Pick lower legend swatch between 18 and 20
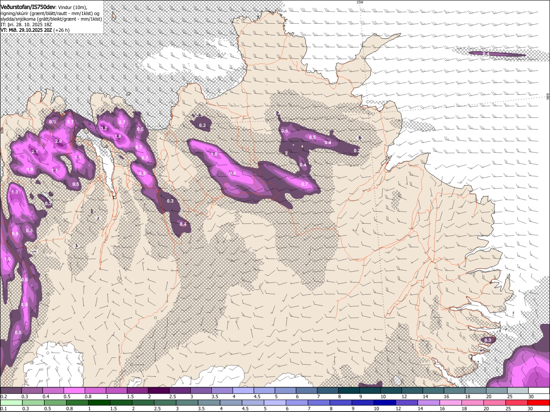Image resolution: width=550 pixels, height=412 pixels. coord(473,403)
